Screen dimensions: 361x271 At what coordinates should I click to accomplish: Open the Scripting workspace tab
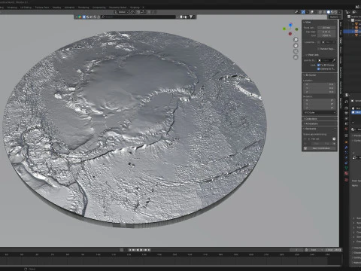[135, 8]
